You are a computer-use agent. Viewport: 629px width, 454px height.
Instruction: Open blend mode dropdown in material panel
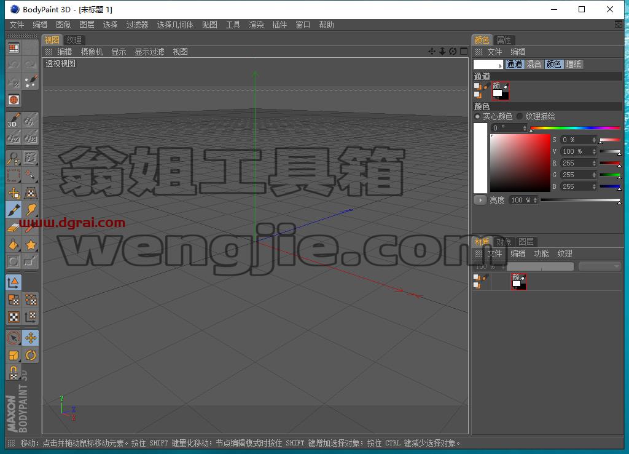coord(600,266)
